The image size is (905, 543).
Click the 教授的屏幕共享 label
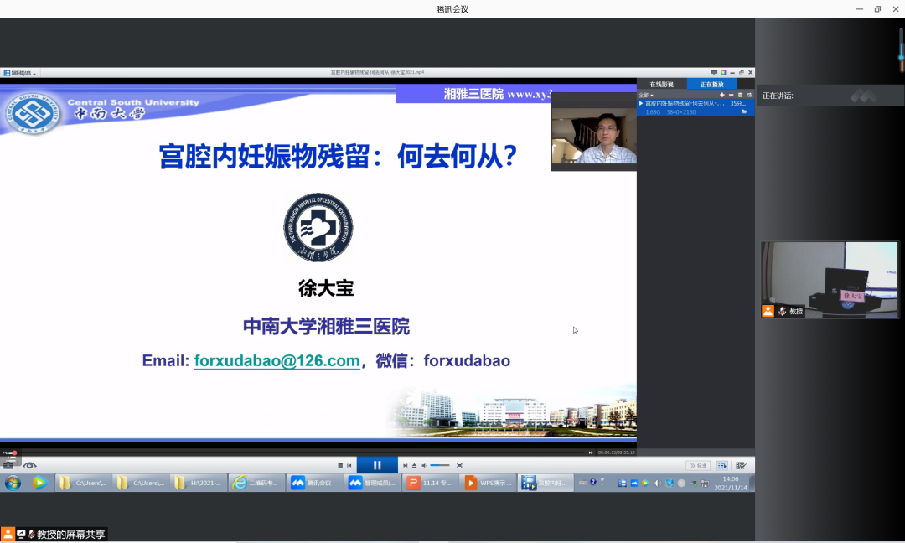pos(71,535)
